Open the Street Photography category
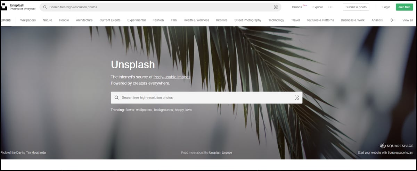417x171 pixels. click(248, 20)
